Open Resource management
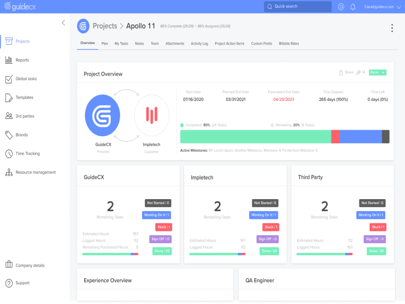This screenshot has height=304, width=405. click(x=30, y=172)
